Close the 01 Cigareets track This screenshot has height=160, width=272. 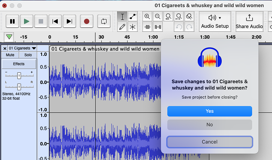pos(5,48)
